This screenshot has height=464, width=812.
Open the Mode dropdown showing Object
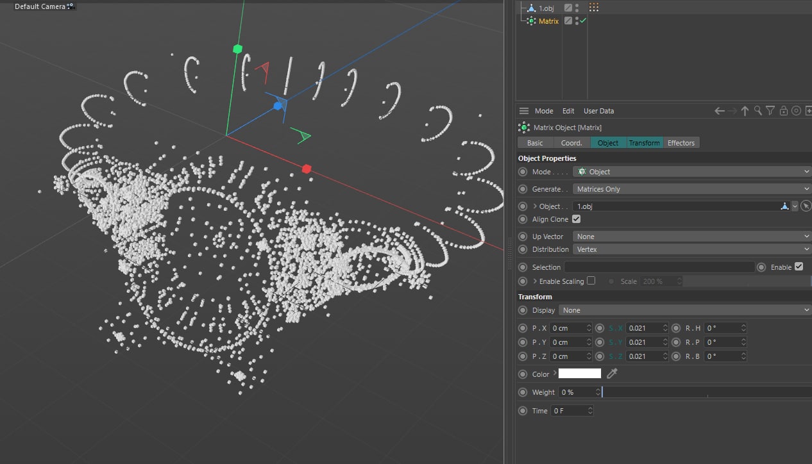coord(692,172)
